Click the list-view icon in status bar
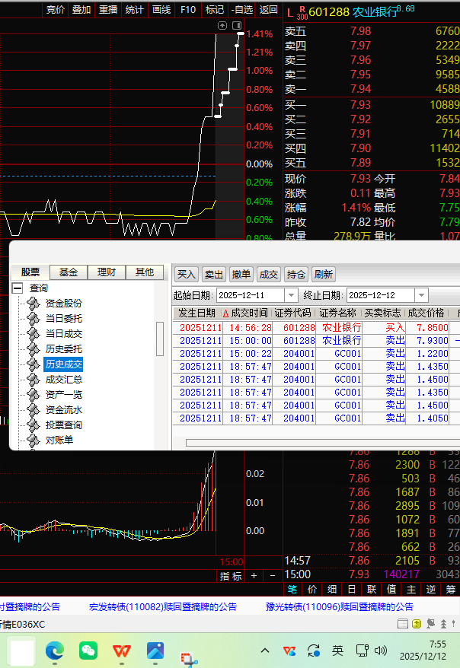 click(x=402, y=624)
